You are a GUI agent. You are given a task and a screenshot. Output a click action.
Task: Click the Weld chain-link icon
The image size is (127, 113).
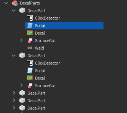(x=30, y=48)
